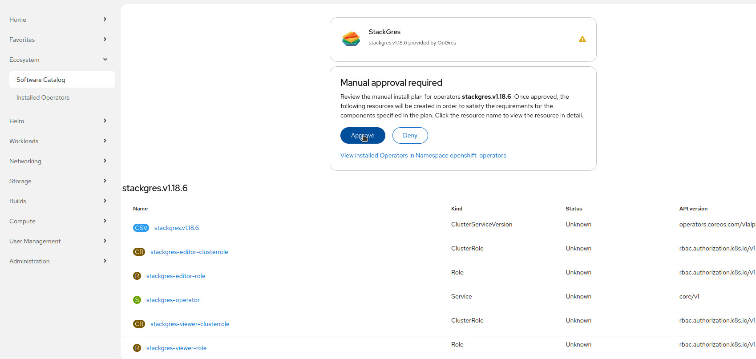Click the Manual approval required heading
Screen dimensions: 756x359
(391, 83)
